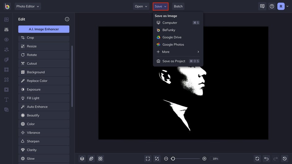Screen dimensions: 292x164
Task: Choose Save as Project
Action: coord(178,61)
